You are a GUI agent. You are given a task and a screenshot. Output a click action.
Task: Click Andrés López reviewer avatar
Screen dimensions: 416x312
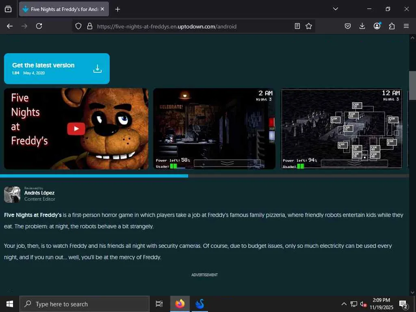(12, 195)
